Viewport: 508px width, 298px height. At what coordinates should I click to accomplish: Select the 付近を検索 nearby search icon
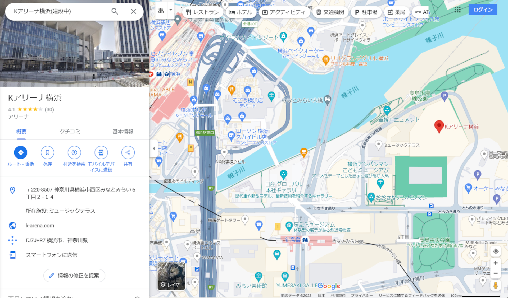[74, 152]
